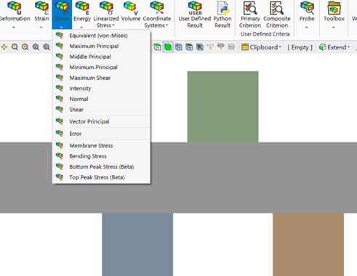Click the Toolbox button
Screen dimensions: 357x276
334,15
